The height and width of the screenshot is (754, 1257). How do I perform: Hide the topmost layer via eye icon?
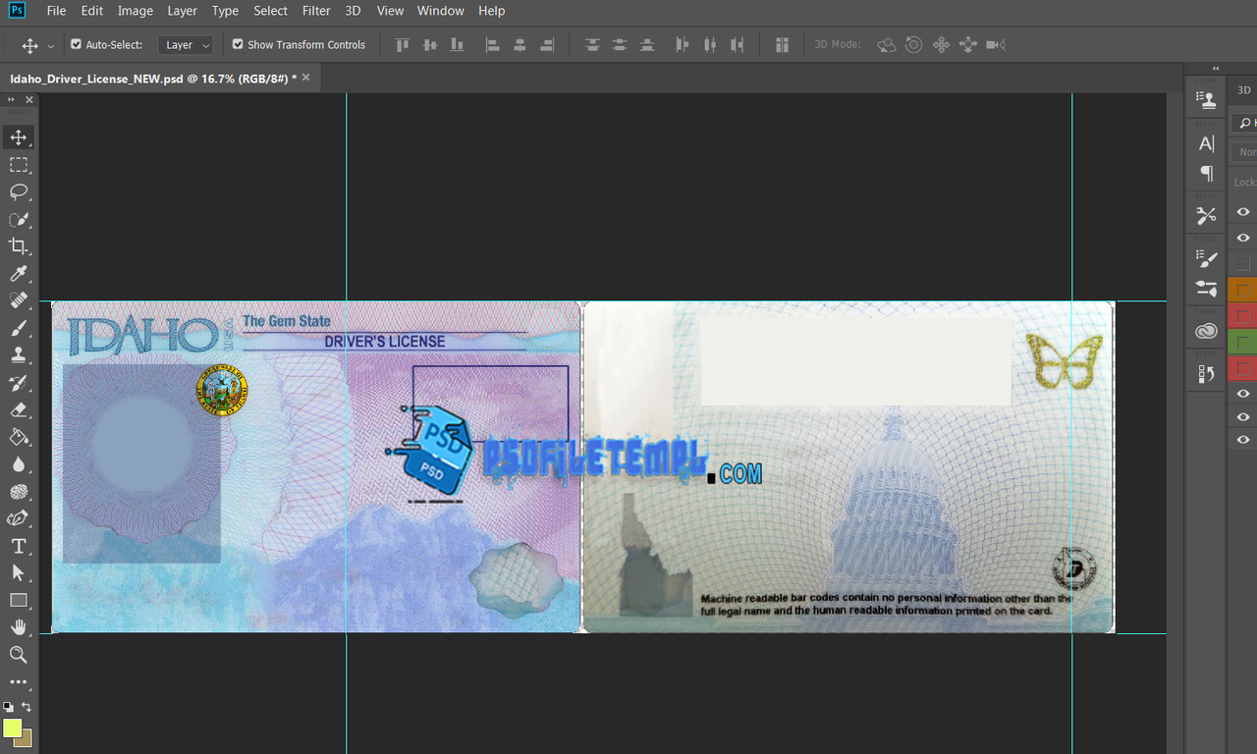coord(1243,212)
